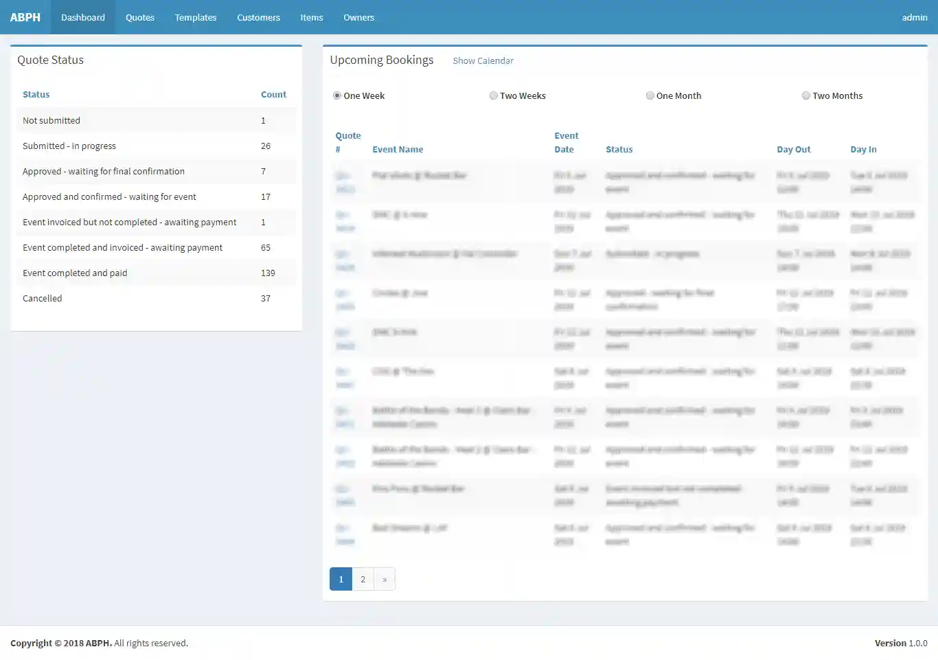Click the next page arrow button

(385, 579)
